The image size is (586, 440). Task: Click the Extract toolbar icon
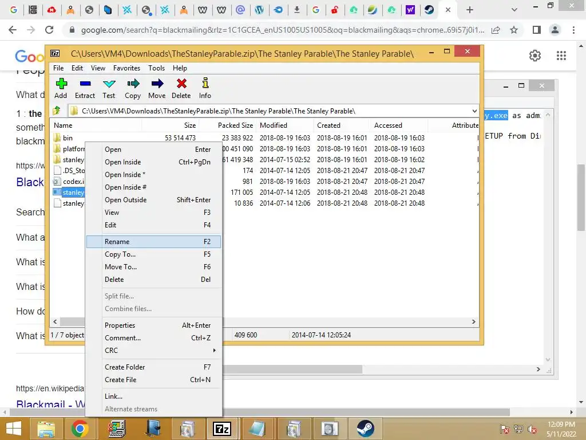point(85,84)
